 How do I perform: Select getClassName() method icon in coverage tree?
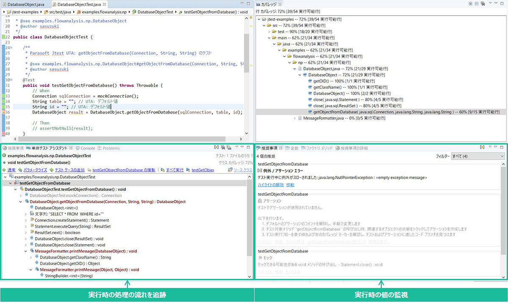tap(310, 87)
